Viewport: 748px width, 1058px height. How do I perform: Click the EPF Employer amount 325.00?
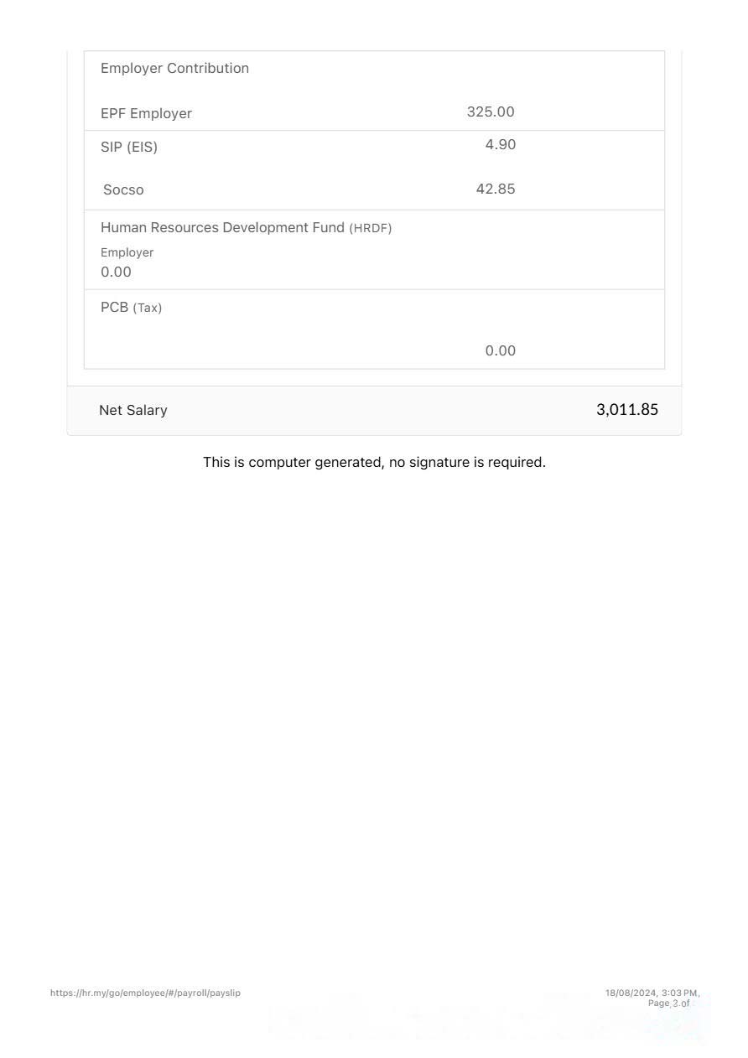tap(491, 112)
